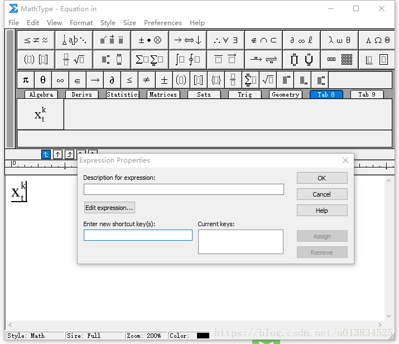Open the summation templates palette
This screenshot has height=344, width=399.
tap(150, 60)
